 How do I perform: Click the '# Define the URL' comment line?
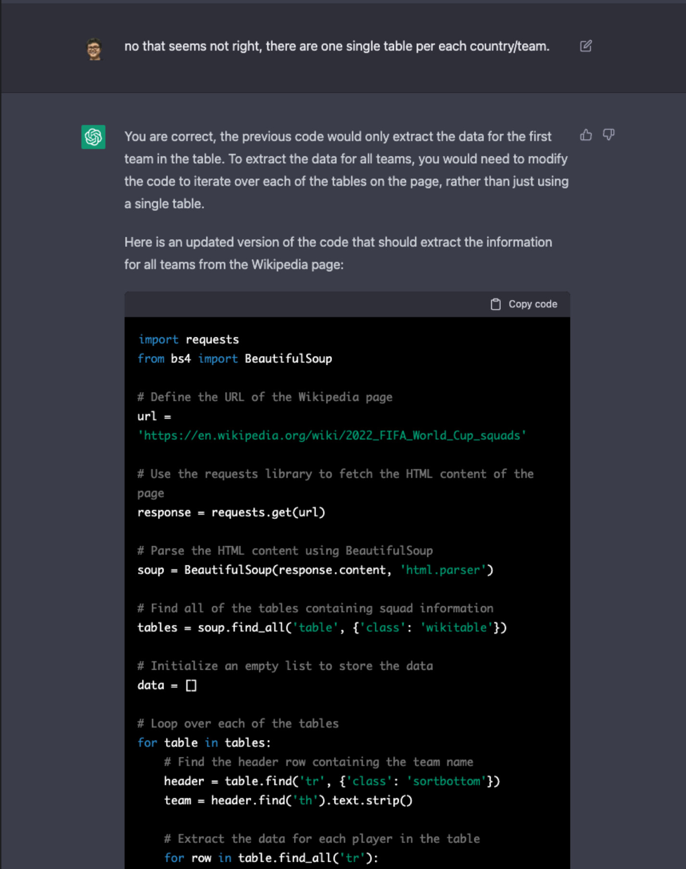(x=265, y=397)
